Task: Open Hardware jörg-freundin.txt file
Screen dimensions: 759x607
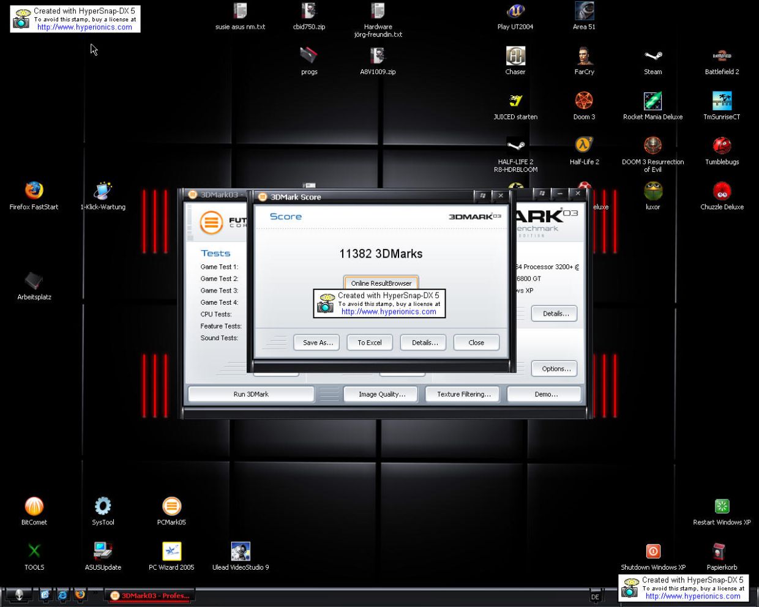Action: (x=378, y=10)
